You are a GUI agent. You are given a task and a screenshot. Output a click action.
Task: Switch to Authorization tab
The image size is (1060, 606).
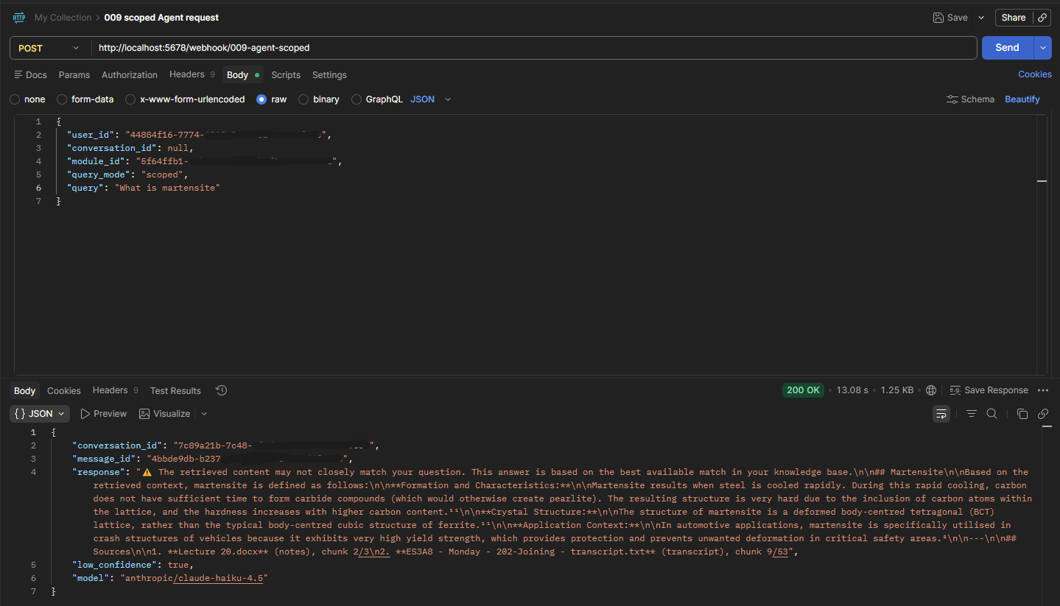130,75
